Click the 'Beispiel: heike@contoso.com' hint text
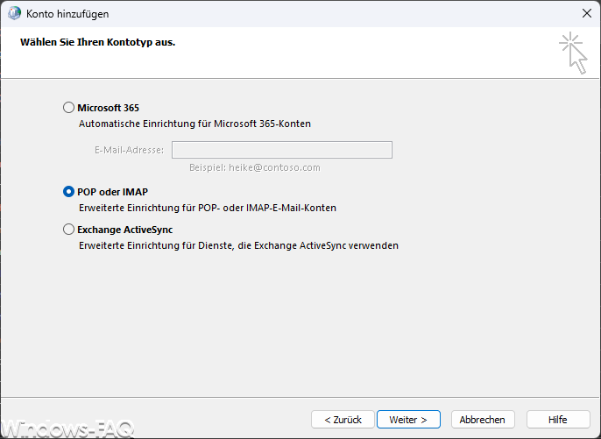 pos(254,167)
